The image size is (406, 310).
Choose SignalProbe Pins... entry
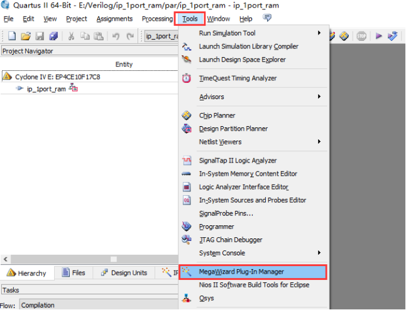(254, 213)
